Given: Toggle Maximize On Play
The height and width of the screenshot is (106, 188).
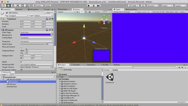Looking at the screenshot, I should tap(159, 12).
